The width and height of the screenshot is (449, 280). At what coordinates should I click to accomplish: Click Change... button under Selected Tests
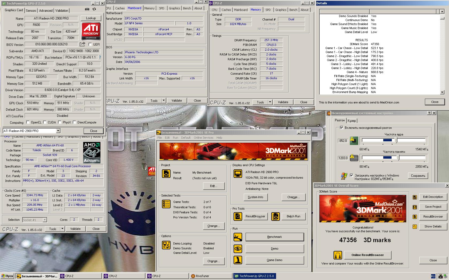coord(214,226)
